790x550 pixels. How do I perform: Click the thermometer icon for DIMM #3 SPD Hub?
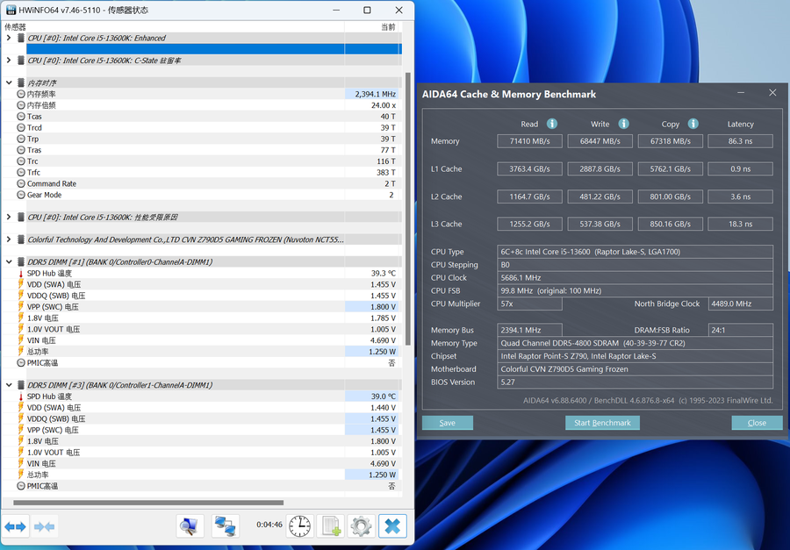tap(21, 396)
